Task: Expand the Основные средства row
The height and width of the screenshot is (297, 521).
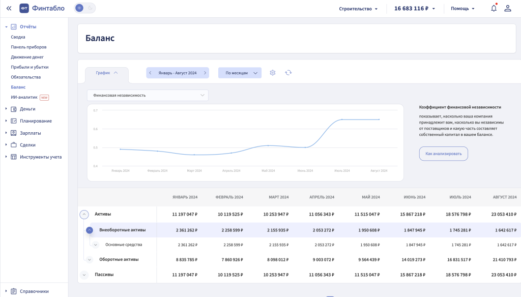Action: tap(95, 245)
